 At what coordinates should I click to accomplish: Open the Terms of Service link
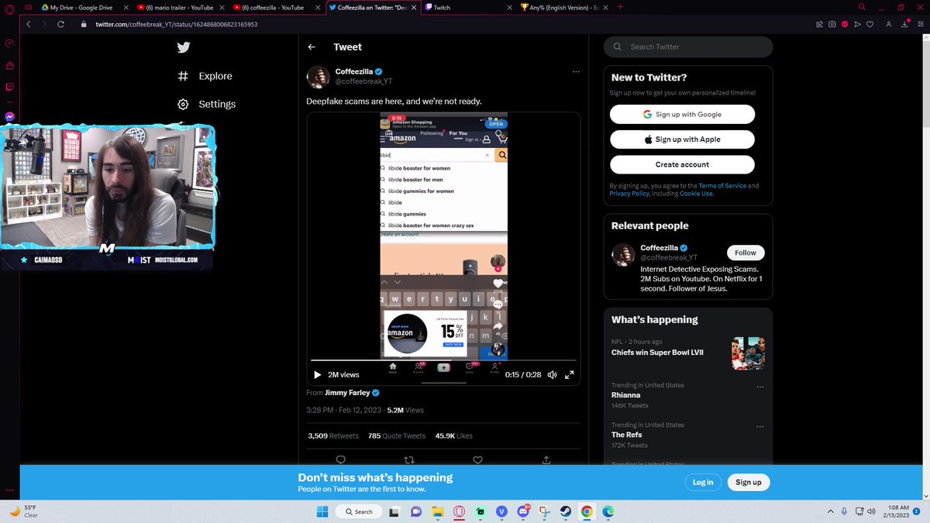[x=722, y=186]
